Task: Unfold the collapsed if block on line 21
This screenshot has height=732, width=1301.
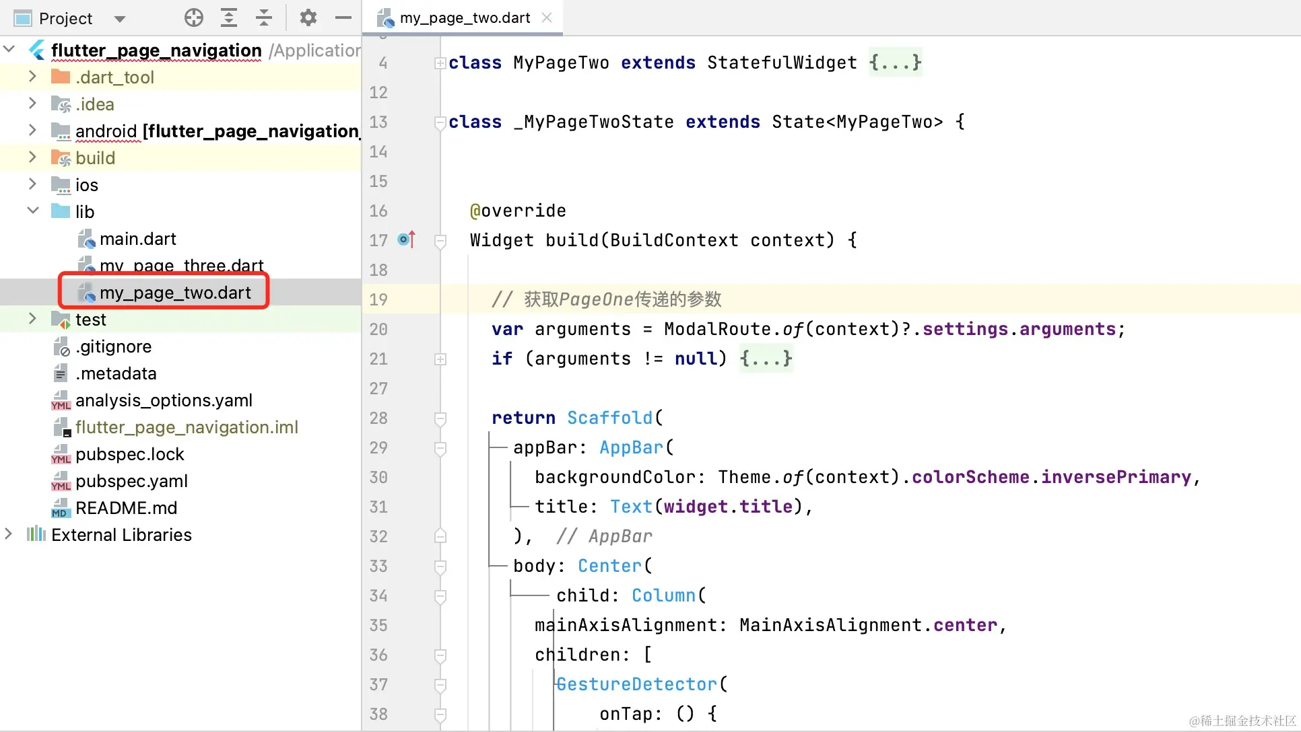Action: (x=440, y=359)
